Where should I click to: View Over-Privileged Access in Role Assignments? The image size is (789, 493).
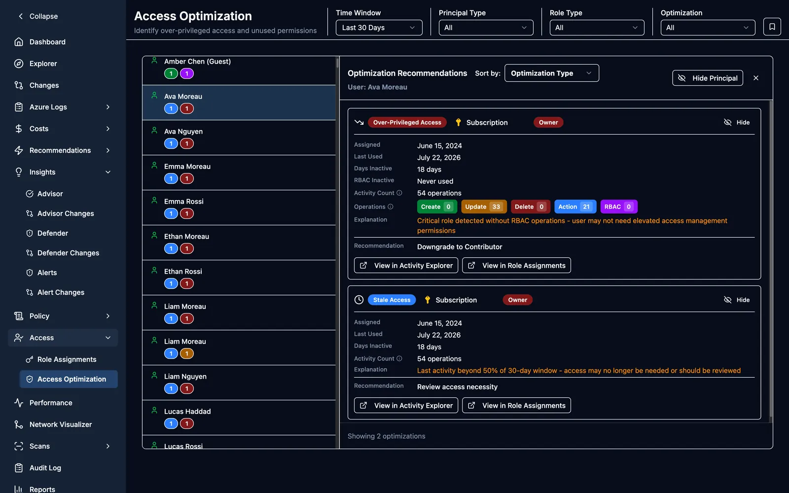coord(516,265)
